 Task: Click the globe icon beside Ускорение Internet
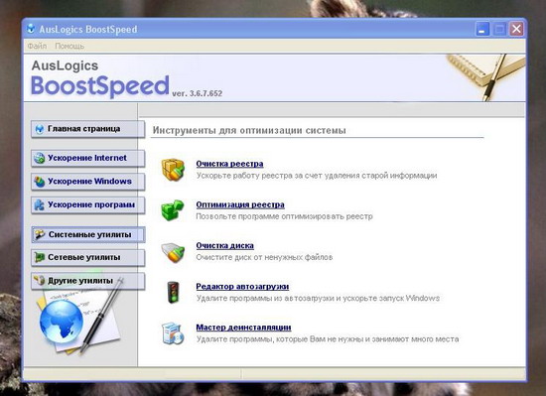(40, 159)
